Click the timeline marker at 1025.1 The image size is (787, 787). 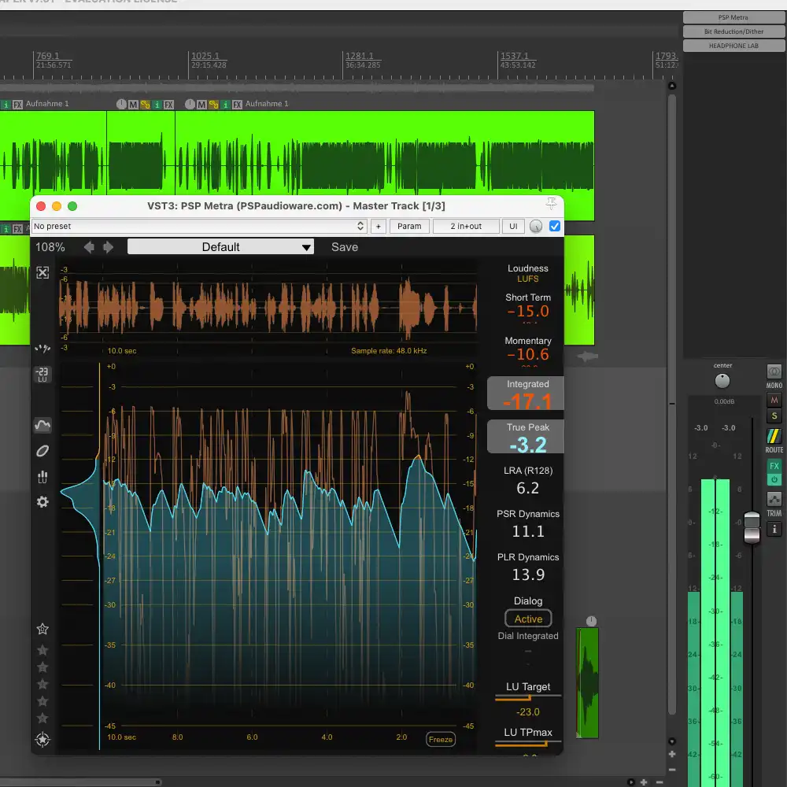(205, 56)
